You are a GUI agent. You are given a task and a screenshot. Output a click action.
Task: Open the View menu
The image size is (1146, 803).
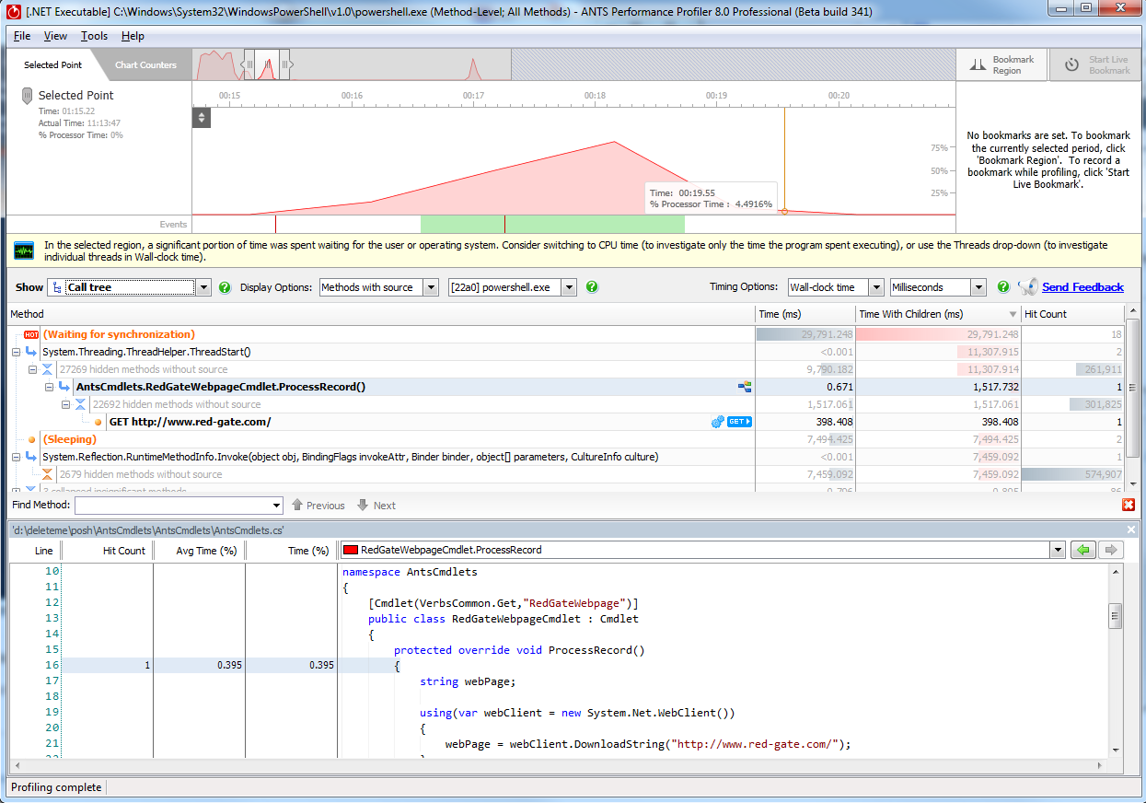55,36
